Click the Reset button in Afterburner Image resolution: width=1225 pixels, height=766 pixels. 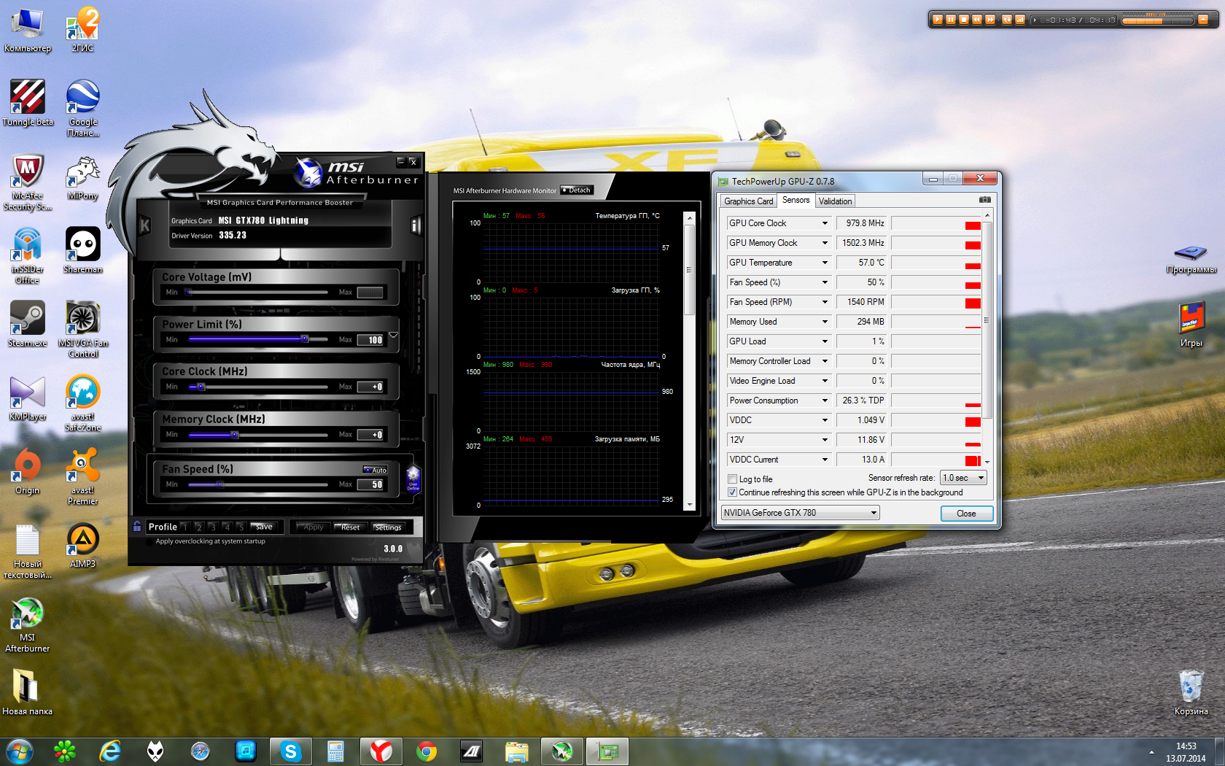pyautogui.click(x=351, y=527)
